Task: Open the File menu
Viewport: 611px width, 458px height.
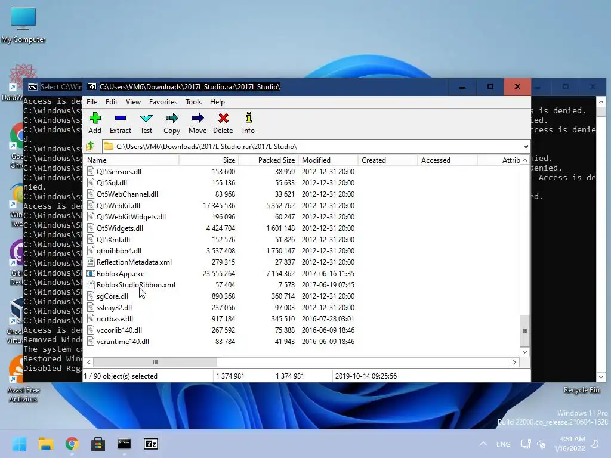Action: [x=92, y=102]
